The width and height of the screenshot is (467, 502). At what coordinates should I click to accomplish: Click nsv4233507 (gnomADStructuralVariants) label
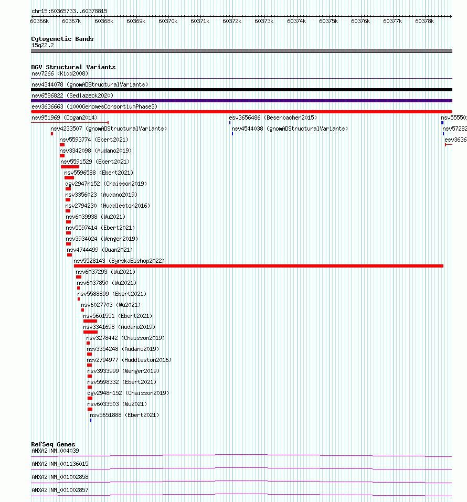(109, 129)
